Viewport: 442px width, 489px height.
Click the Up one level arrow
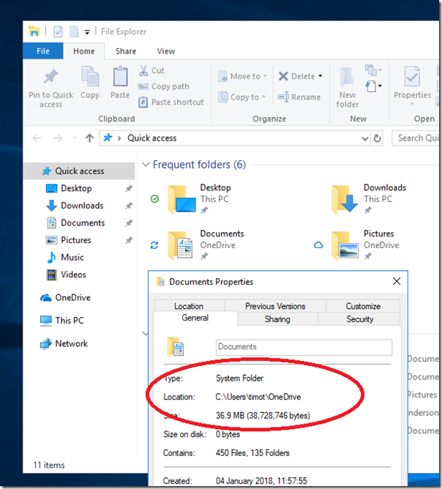click(89, 138)
